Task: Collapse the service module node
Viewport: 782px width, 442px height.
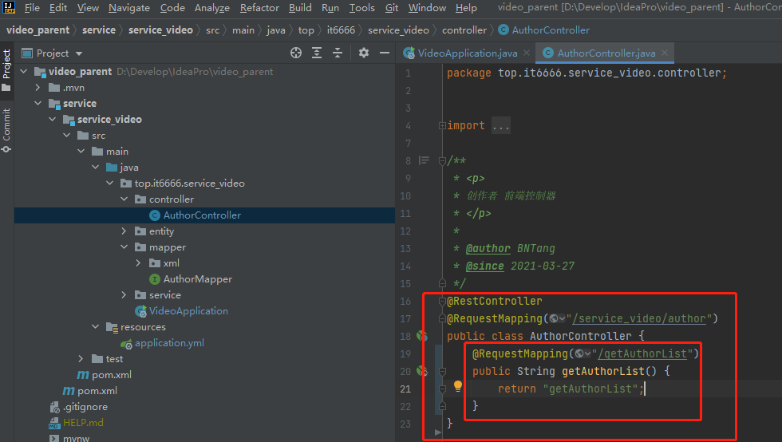Action: click(x=38, y=103)
